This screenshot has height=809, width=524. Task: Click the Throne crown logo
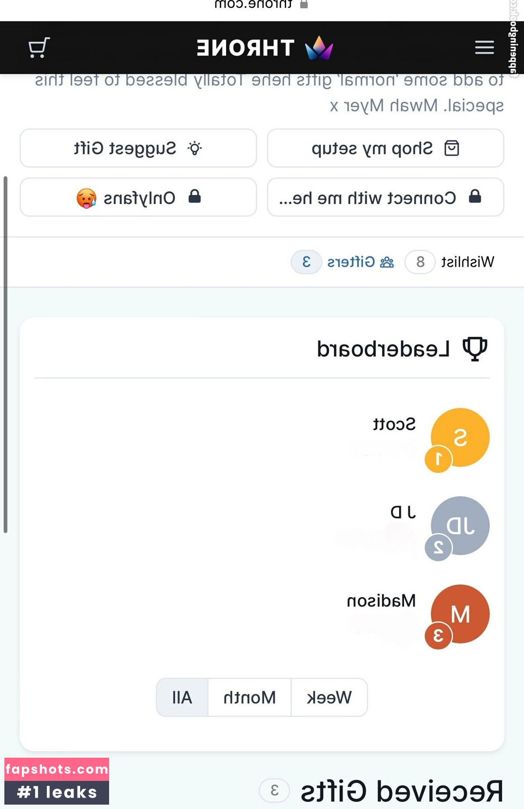pos(319,48)
